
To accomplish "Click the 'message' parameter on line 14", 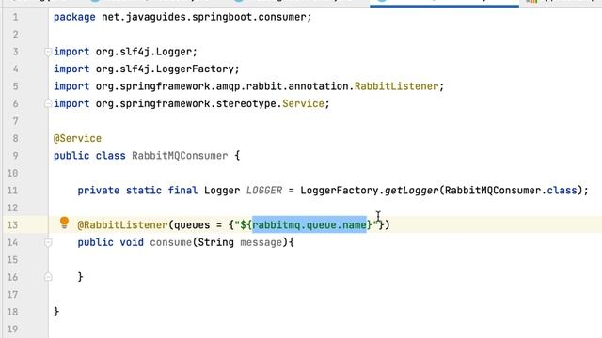I will click(x=261, y=242).
